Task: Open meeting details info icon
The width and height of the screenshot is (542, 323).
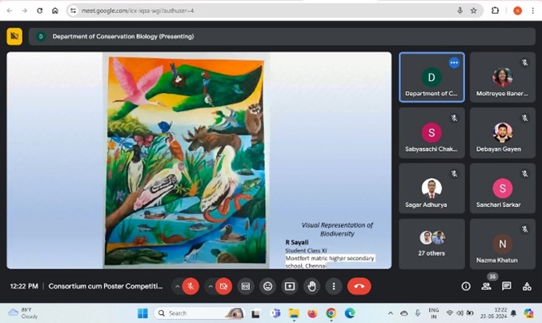Action: point(466,286)
